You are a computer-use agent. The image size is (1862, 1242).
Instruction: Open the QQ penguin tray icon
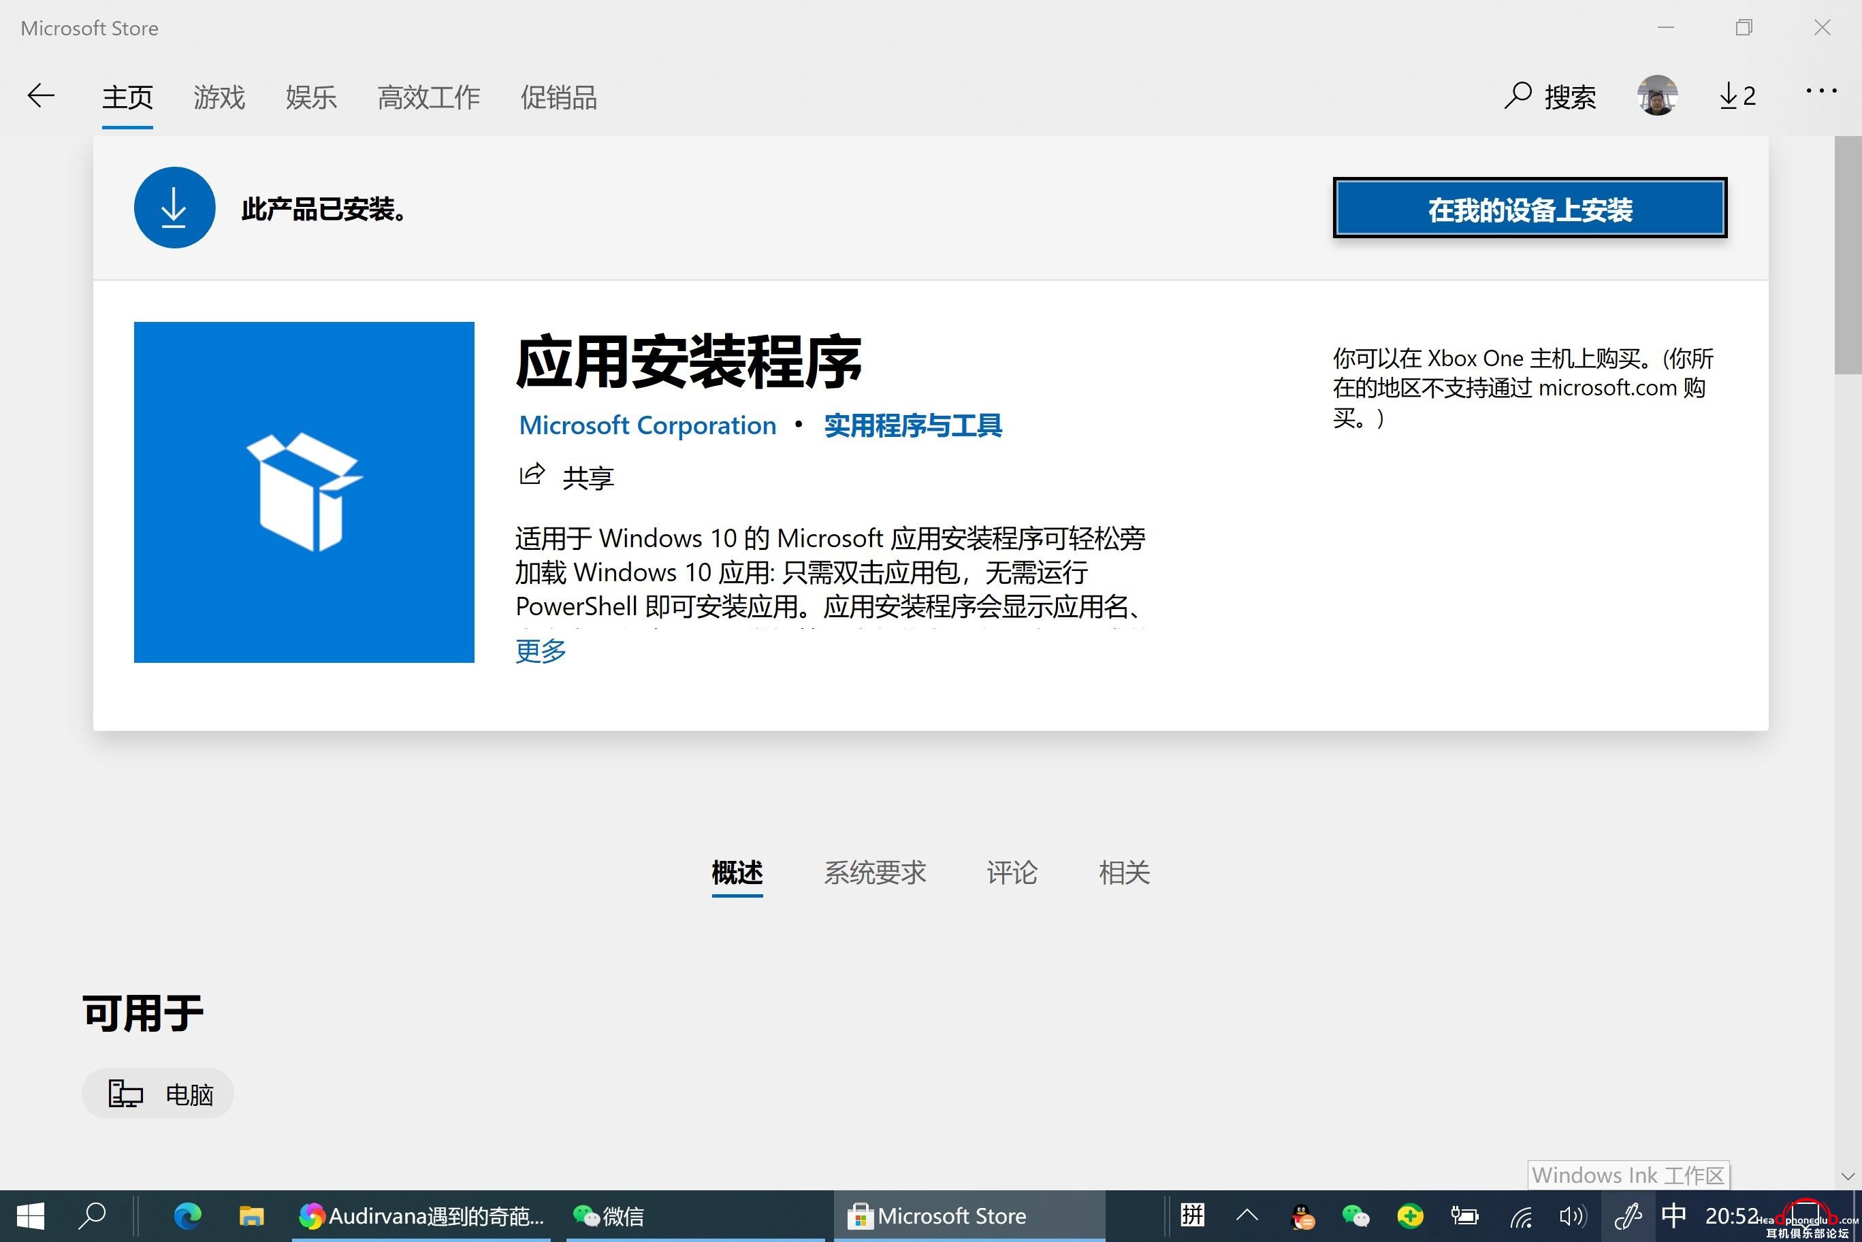point(1302,1216)
